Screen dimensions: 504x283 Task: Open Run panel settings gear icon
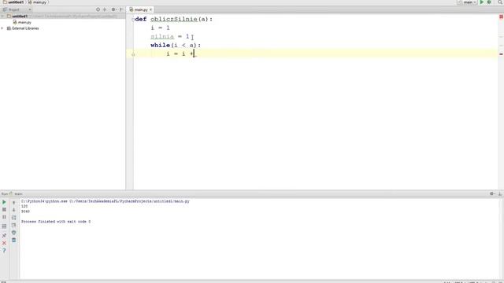pyautogui.click(x=491, y=193)
